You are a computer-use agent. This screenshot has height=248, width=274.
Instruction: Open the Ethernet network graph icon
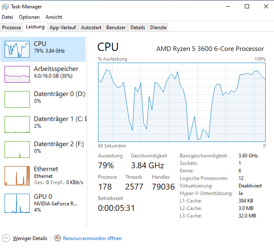[17, 176]
